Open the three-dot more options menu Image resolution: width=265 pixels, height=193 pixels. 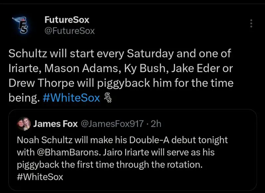pyautogui.click(x=251, y=23)
